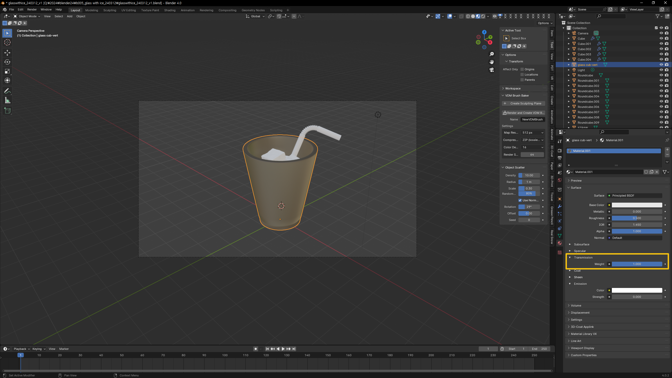Select the Add Cube tool
The width and height of the screenshot is (672, 378).
click(7, 111)
